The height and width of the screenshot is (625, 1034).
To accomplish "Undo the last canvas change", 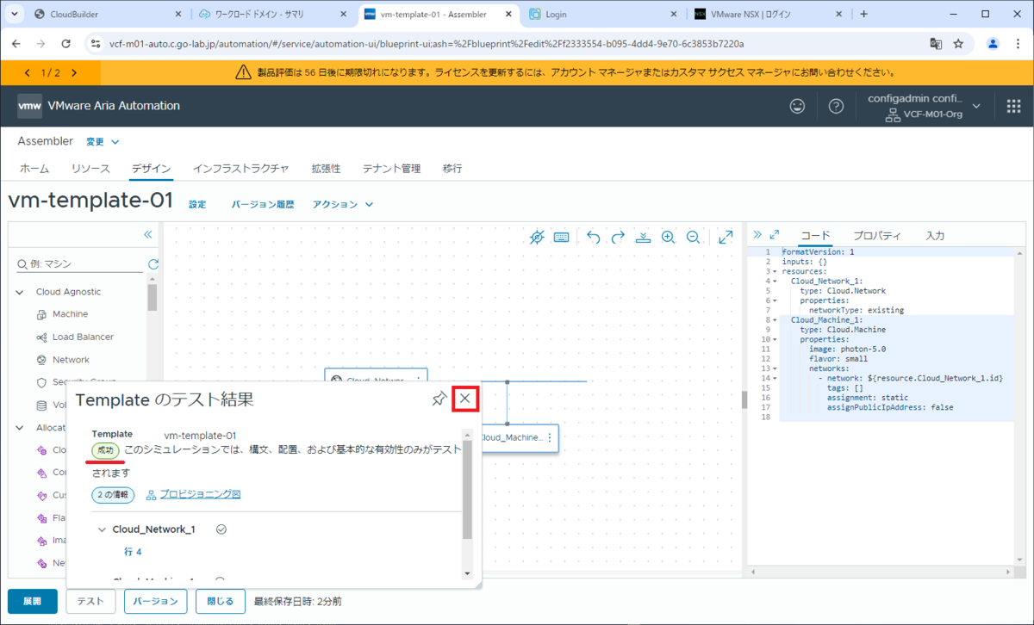I will click(594, 237).
